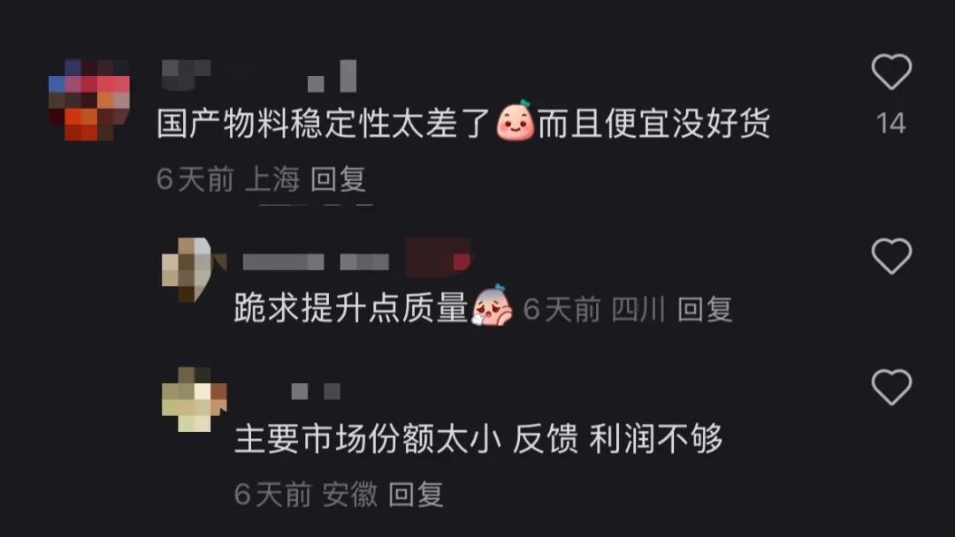Reply to the 上海 comment via 回复
955x537 pixels.
click(x=338, y=179)
